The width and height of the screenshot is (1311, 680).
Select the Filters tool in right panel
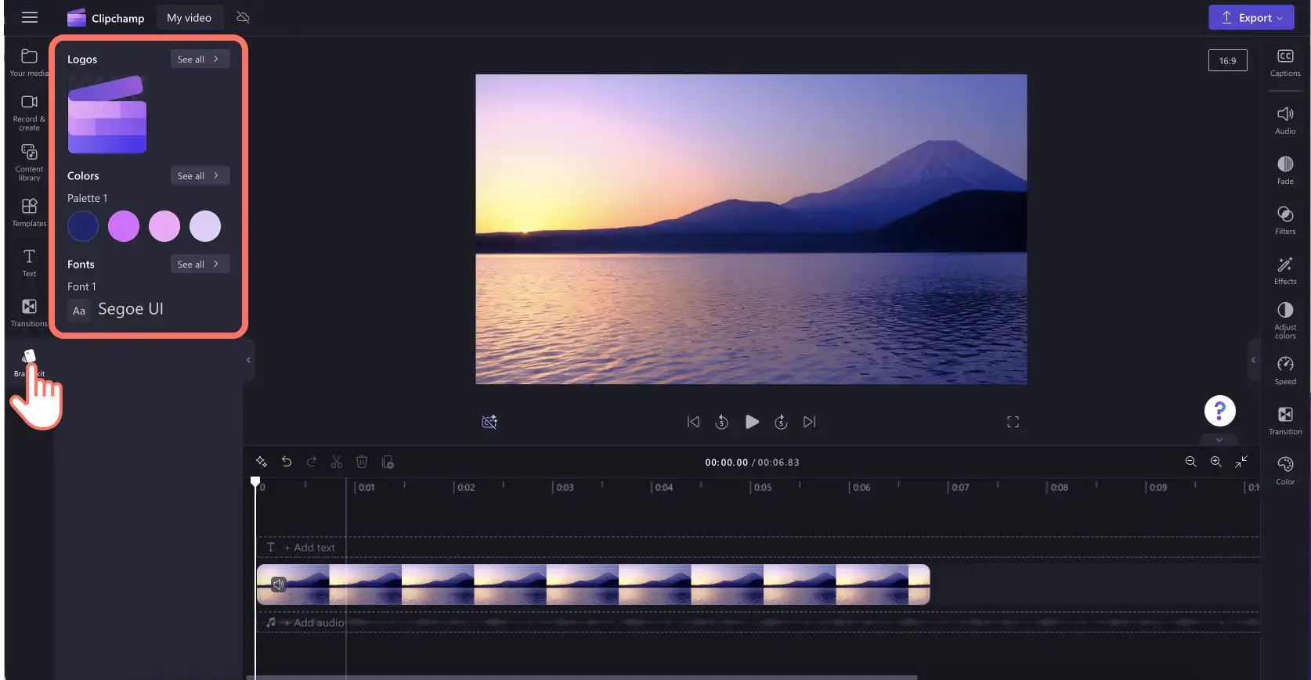click(x=1285, y=220)
